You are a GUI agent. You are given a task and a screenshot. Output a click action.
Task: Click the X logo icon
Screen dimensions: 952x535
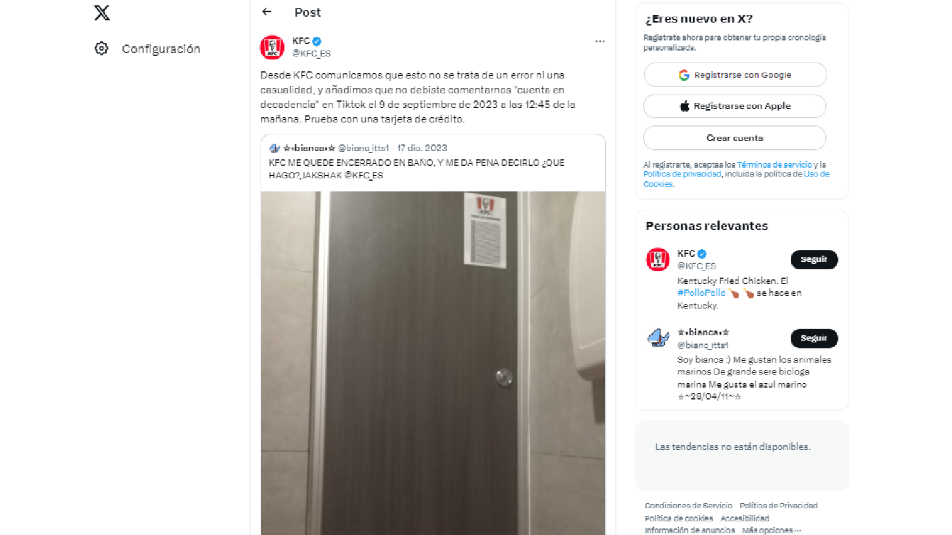pyautogui.click(x=102, y=12)
